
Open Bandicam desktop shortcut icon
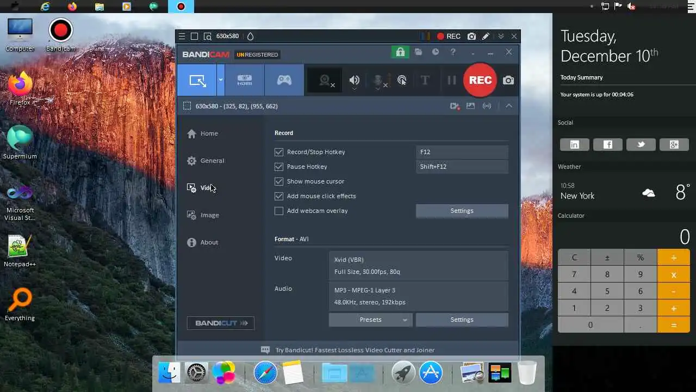point(60,35)
